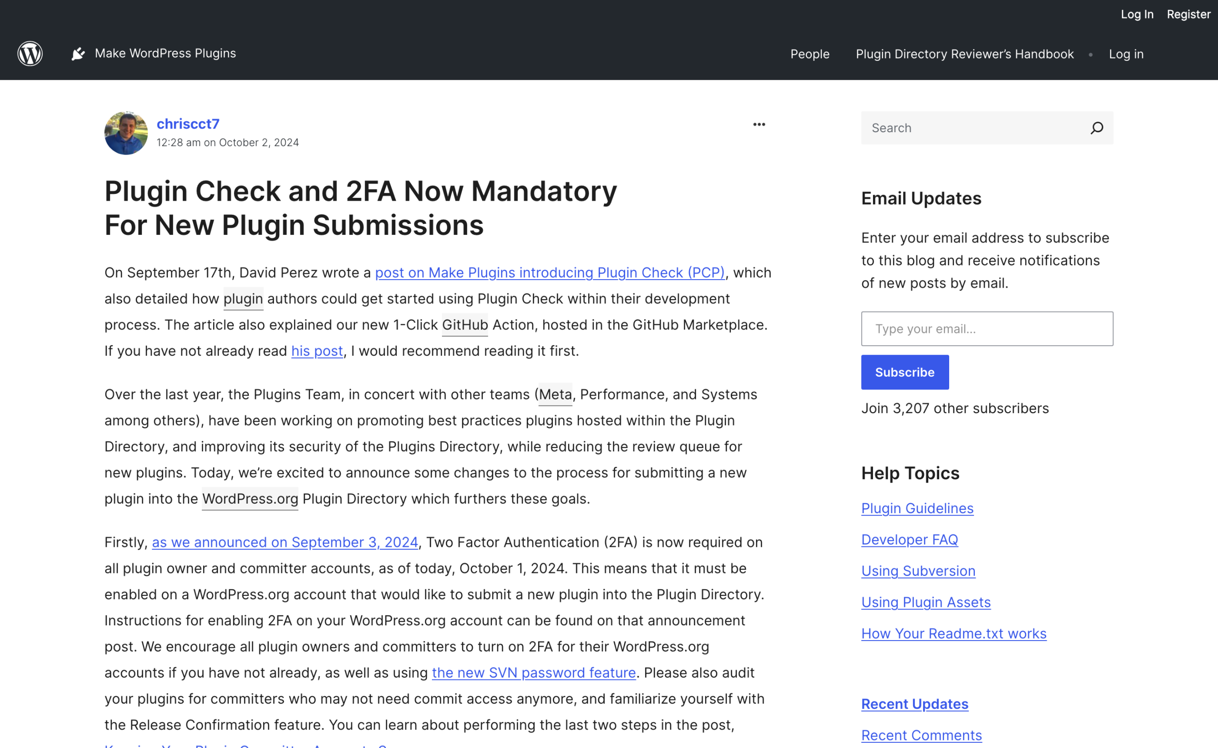
Task: Open chriscct7 author profile link
Action: [188, 124]
